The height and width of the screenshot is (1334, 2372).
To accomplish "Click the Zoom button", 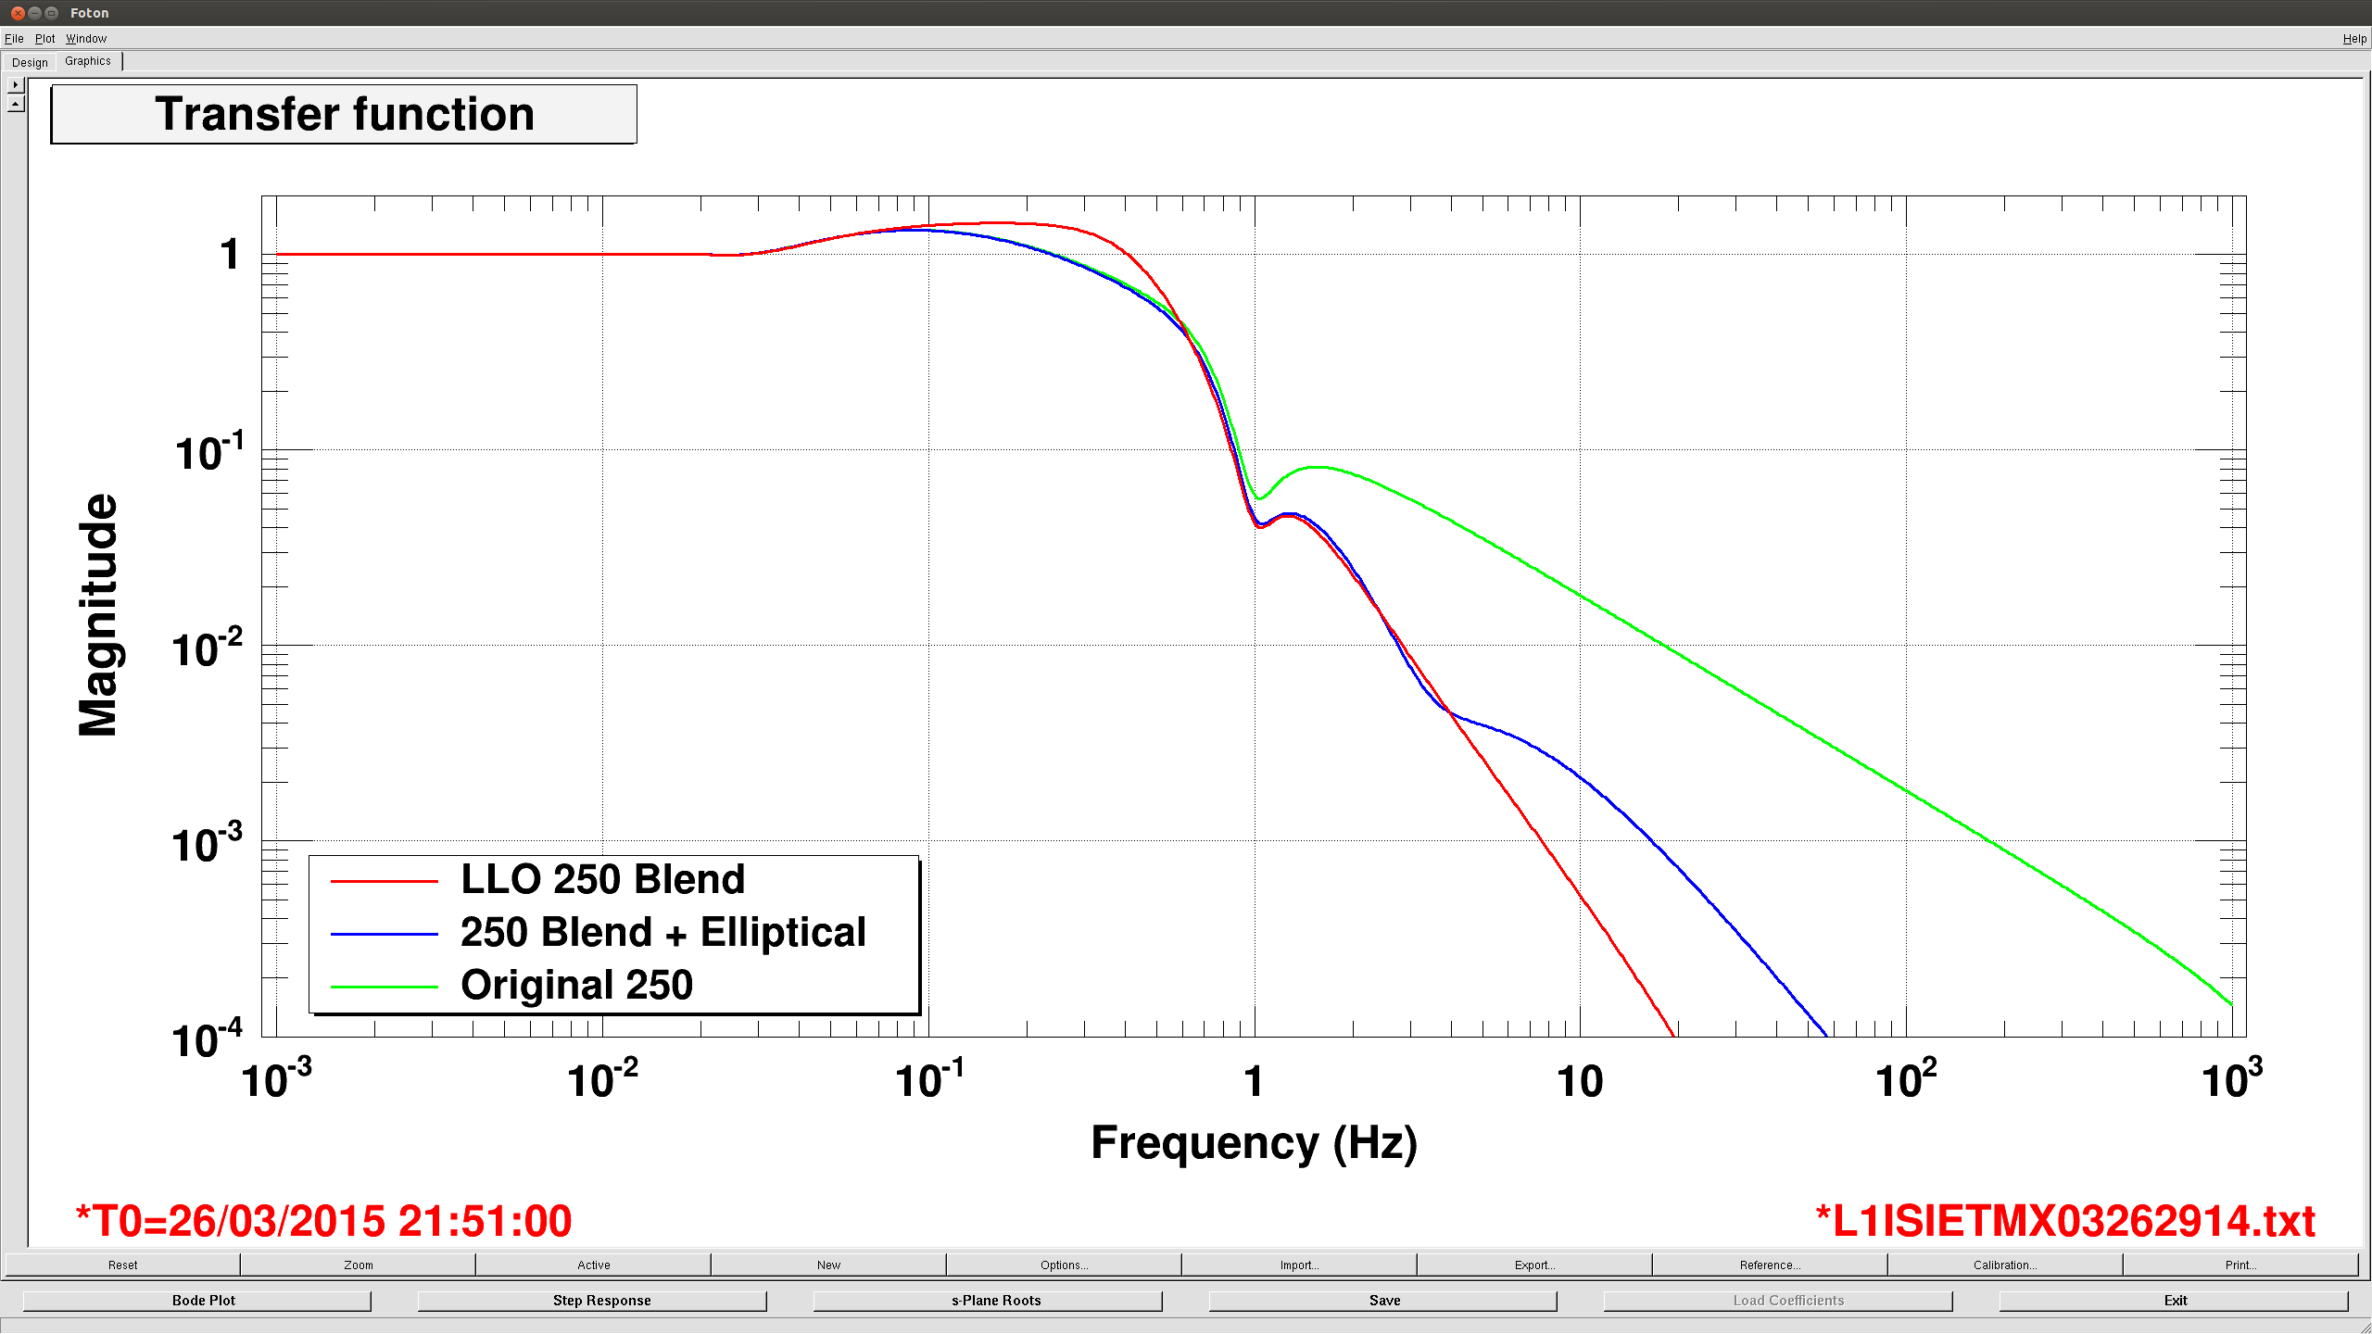I will (x=359, y=1265).
